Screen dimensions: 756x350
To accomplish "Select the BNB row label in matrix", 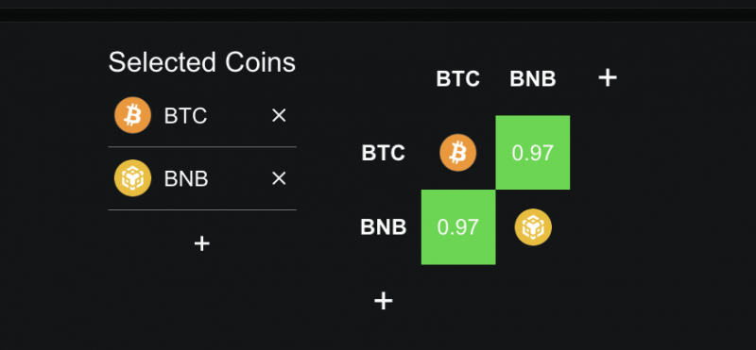I will [384, 227].
